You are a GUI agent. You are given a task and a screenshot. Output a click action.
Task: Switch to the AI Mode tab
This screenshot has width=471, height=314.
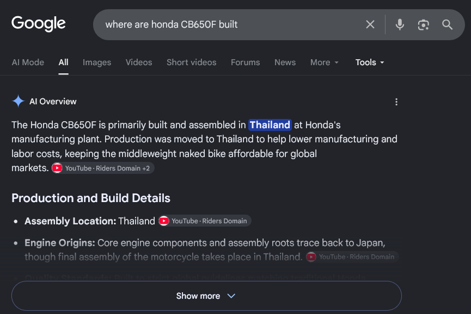[28, 62]
